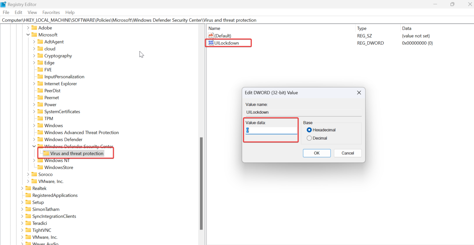Click the (Default) string value icon
This screenshot has width=474, height=245.
coord(210,36)
